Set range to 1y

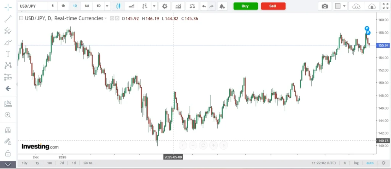pos(37,163)
